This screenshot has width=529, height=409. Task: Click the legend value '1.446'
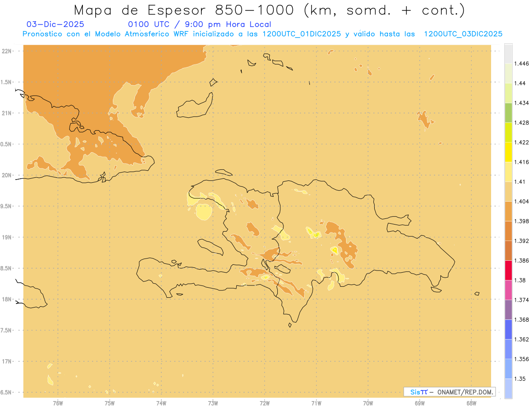coord(522,64)
